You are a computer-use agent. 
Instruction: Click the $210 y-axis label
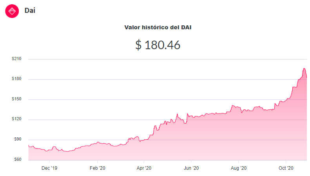(x=17, y=59)
